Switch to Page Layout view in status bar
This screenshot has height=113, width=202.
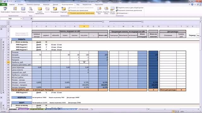[175, 112]
